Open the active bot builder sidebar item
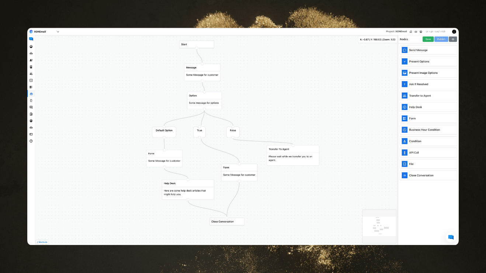 pyautogui.click(x=31, y=94)
